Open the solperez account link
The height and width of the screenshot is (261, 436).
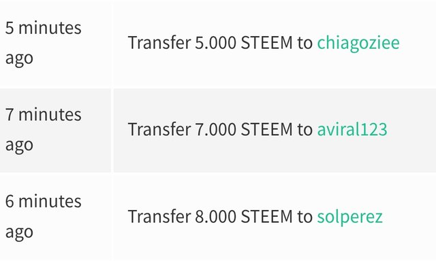tap(349, 217)
